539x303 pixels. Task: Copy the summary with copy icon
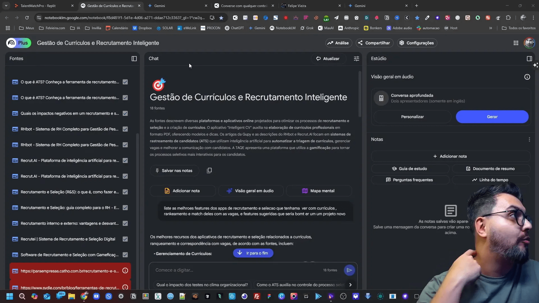pyautogui.click(x=209, y=171)
